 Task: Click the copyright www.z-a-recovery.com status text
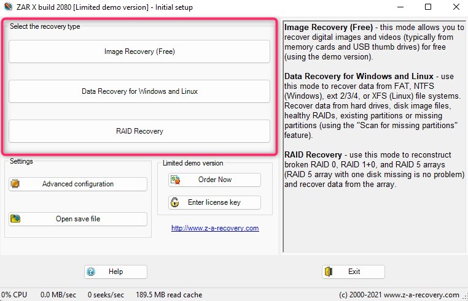coord(399,295)
